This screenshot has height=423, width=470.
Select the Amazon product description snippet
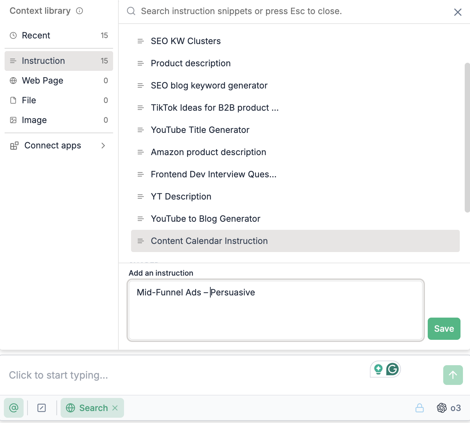[x=295, y=152]
